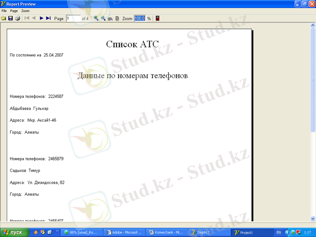Click phone number 2224587
Image resolution: width=316 pixels, height=237 pixels.
56,96
